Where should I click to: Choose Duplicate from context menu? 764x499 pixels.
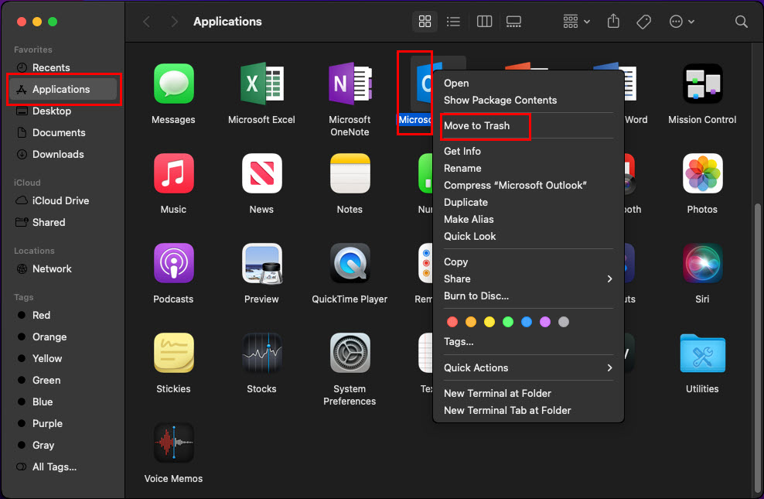[527, 203]
